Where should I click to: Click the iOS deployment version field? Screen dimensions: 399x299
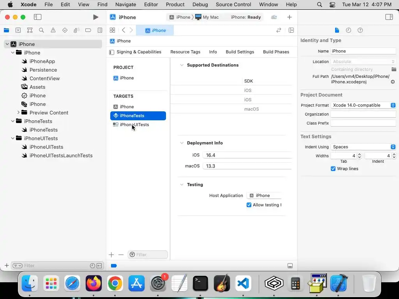click(x=247, y=155)
